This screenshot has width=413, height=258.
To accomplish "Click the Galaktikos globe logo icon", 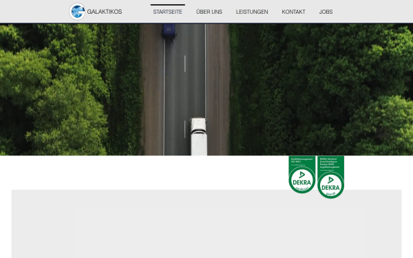I will pos(77,12).
